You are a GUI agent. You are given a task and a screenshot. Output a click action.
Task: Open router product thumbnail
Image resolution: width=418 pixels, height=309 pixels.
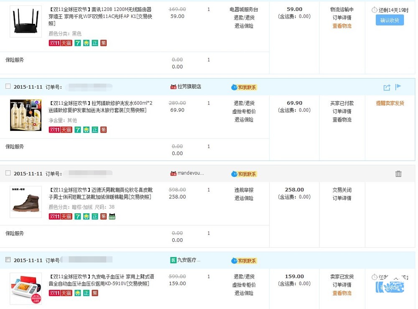coord(25,21)
